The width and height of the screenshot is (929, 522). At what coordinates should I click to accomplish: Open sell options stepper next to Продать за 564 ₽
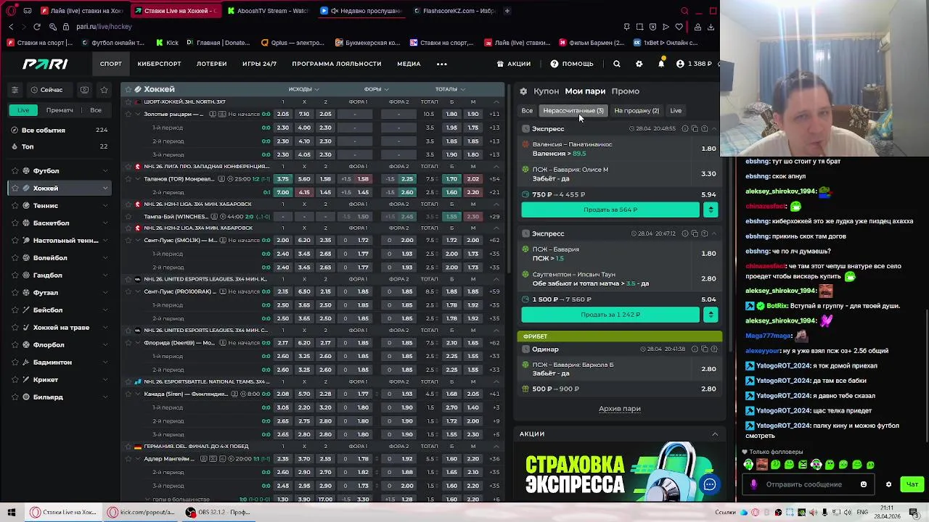click(711, 210)
